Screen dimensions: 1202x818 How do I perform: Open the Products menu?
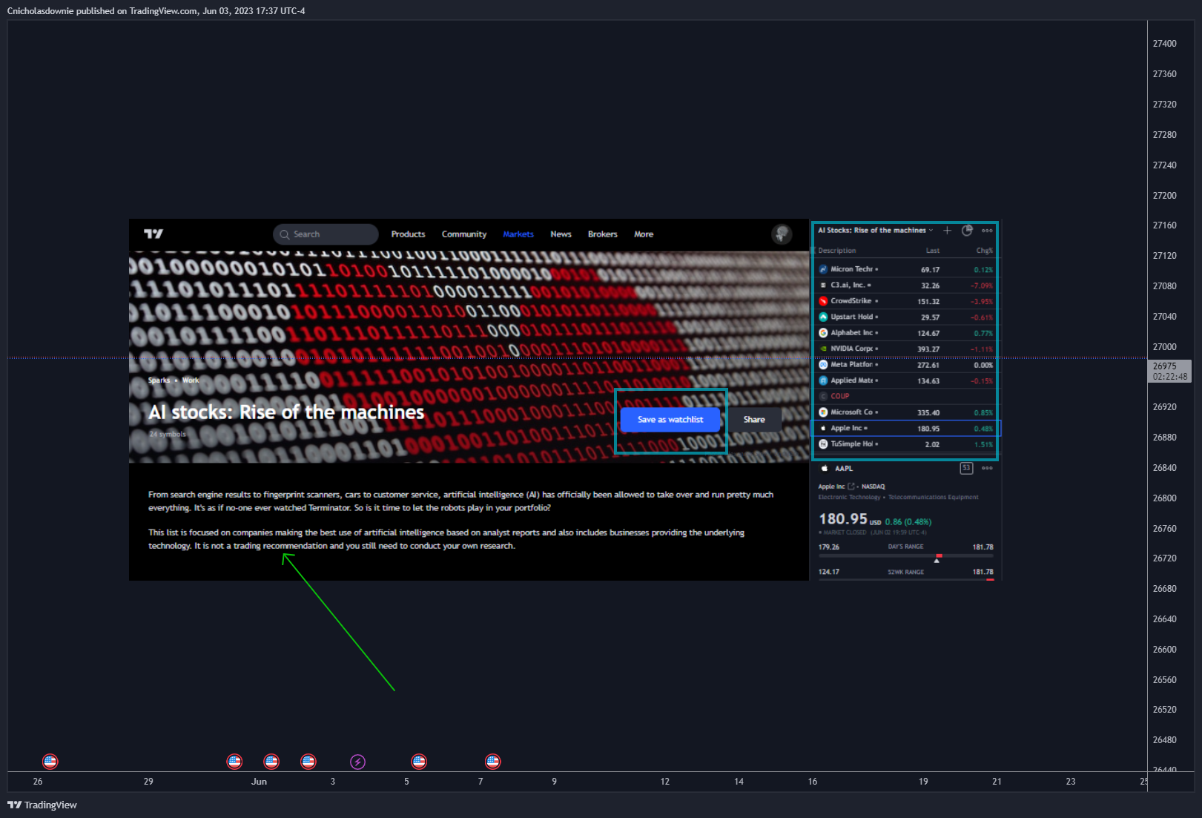point(408,234)
